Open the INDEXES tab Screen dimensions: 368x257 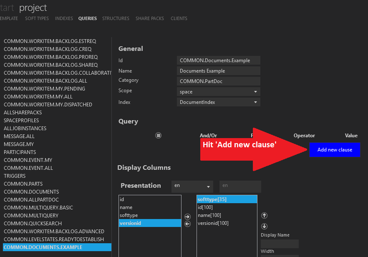[64, 18]
